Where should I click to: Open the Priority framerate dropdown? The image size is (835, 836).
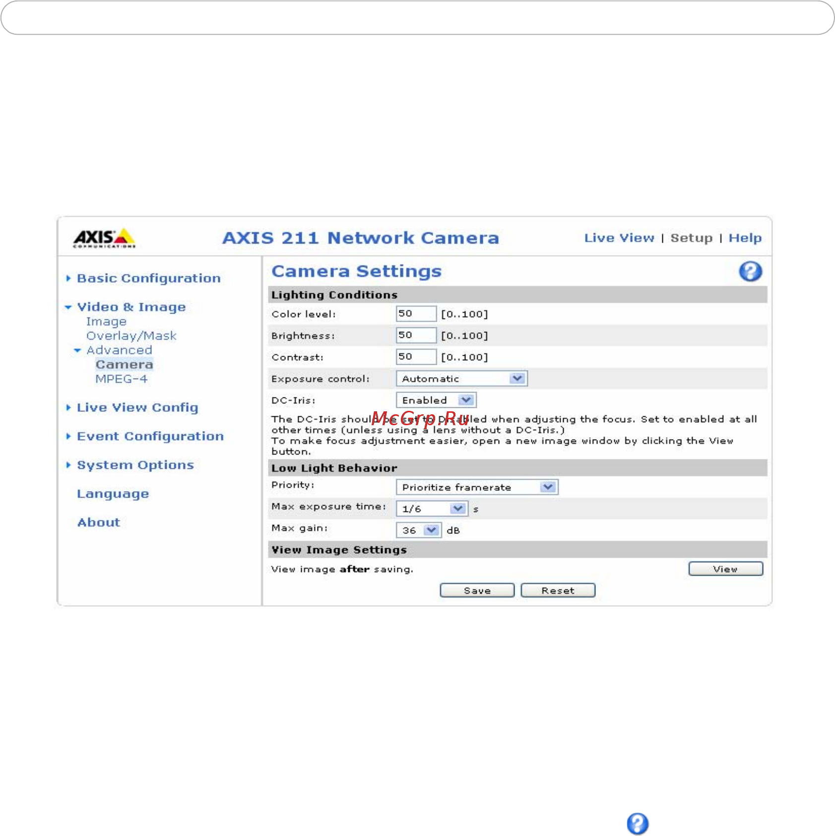477,487
